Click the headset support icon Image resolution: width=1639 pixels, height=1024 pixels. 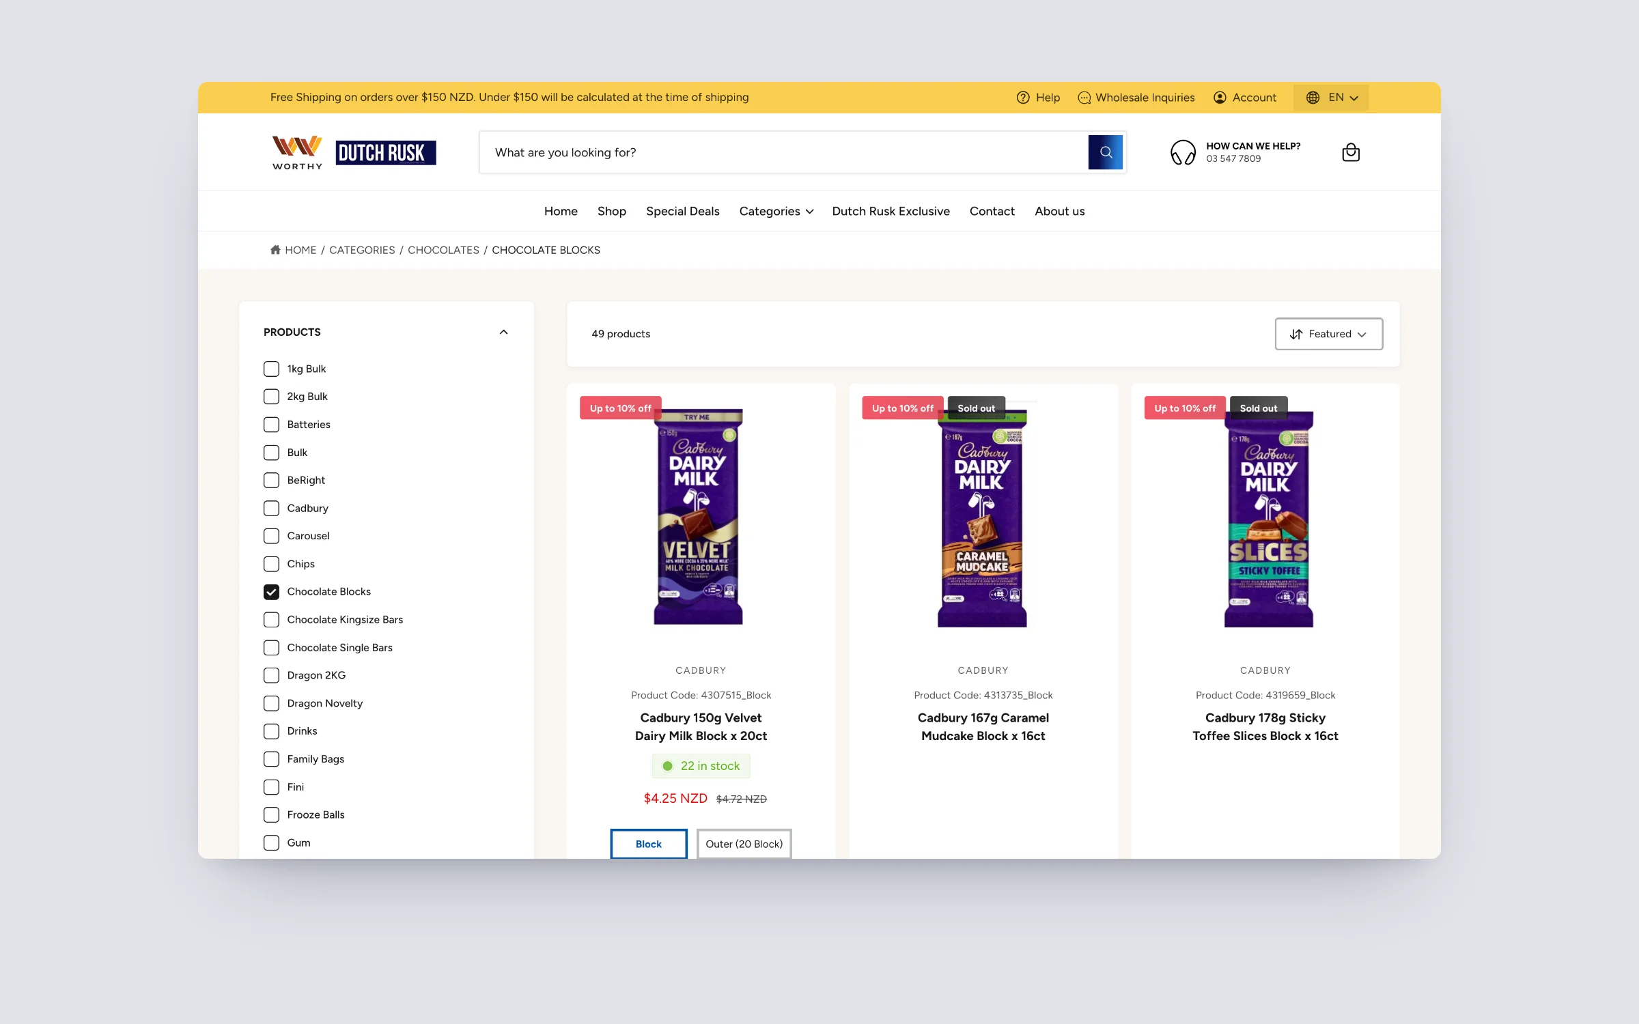pos(1183,152)
